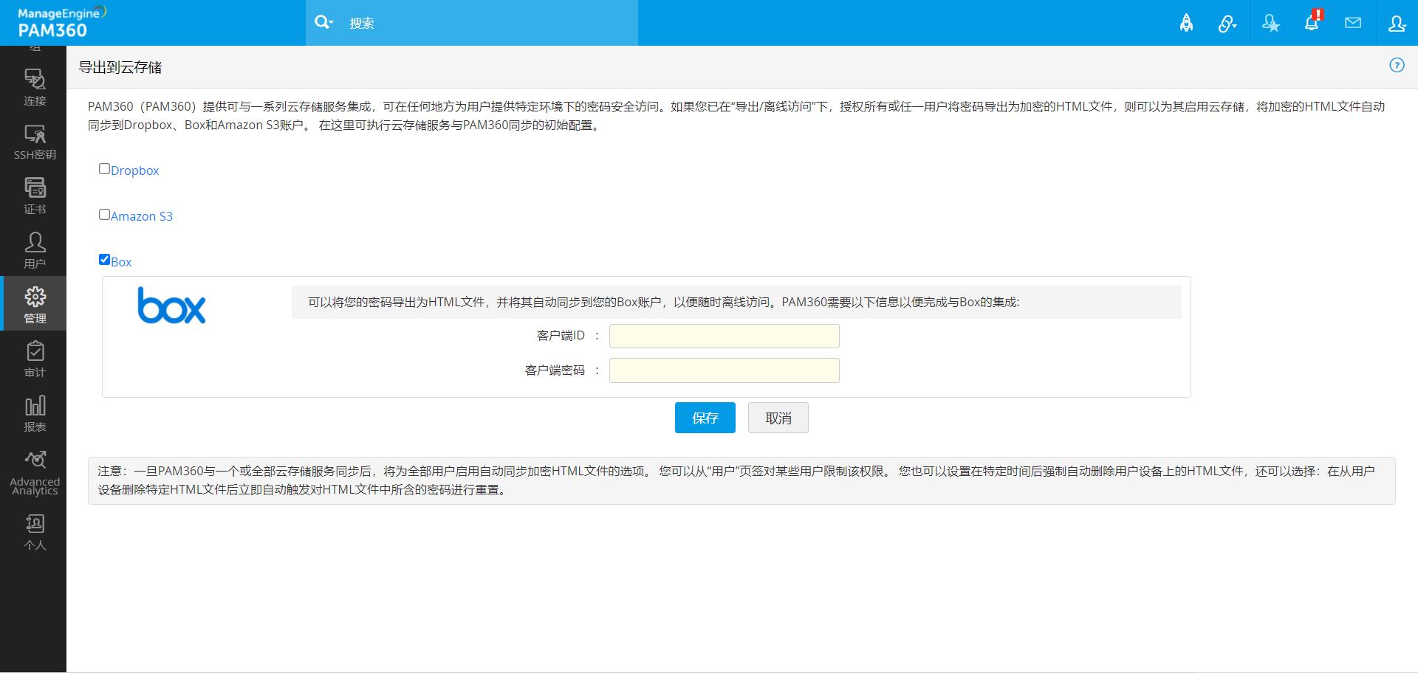
Task: Open the 证书 sidebar section
Action: [x=35, y=196]
